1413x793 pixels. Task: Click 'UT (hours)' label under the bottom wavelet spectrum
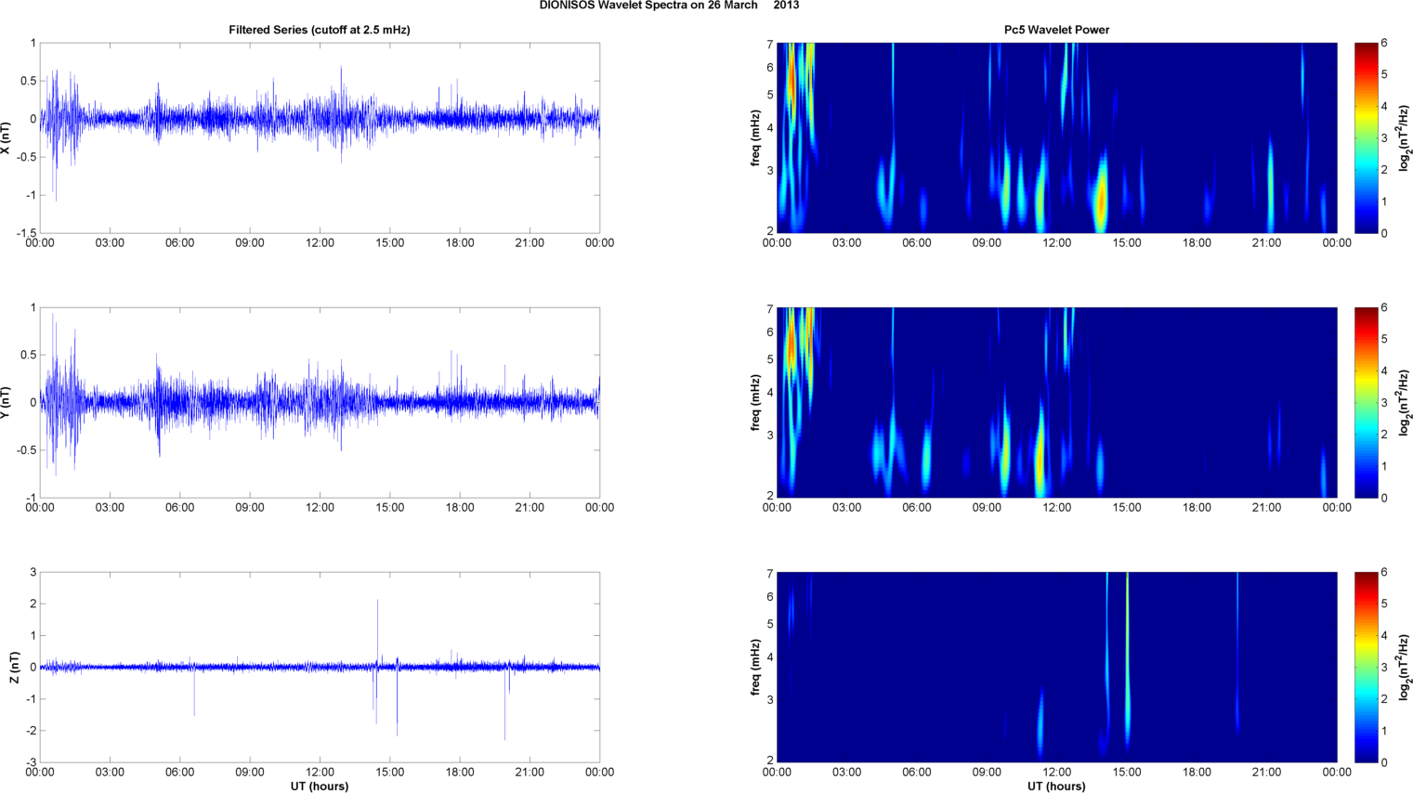coord(1056,786)
